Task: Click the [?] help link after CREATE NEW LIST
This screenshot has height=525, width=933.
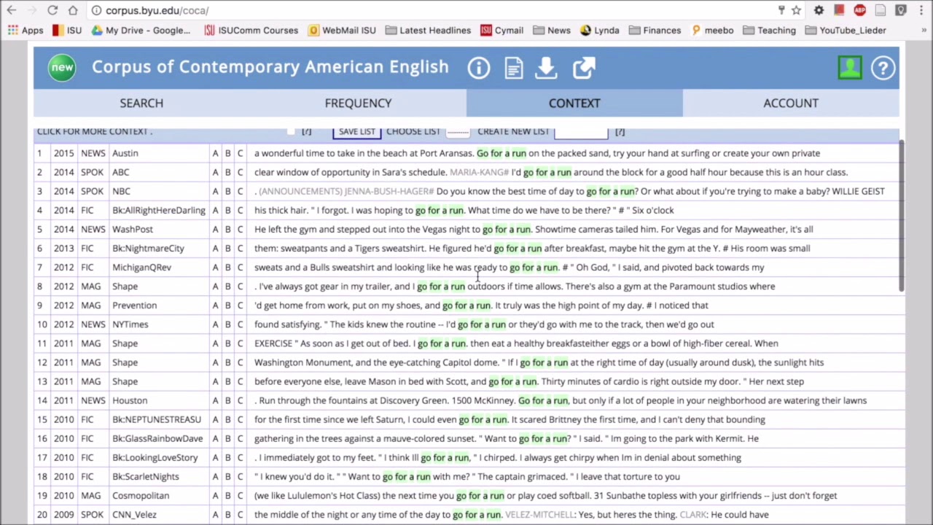Action: pyautogui.click(x=620, y=131)
